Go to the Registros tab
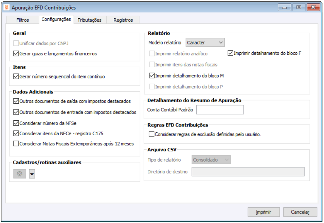324x223 pixels. pyautogui.click(x=123, y=20)
